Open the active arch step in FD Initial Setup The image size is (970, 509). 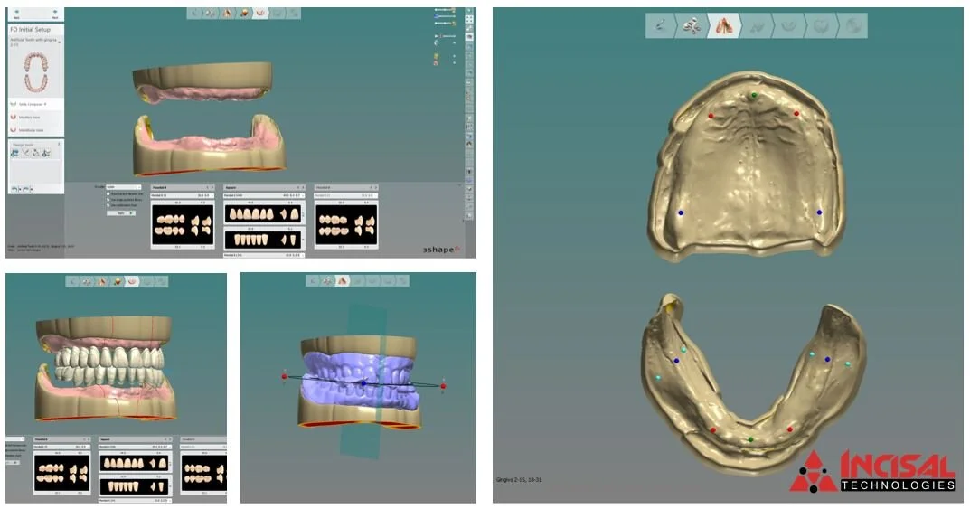[x=260, y=13]
